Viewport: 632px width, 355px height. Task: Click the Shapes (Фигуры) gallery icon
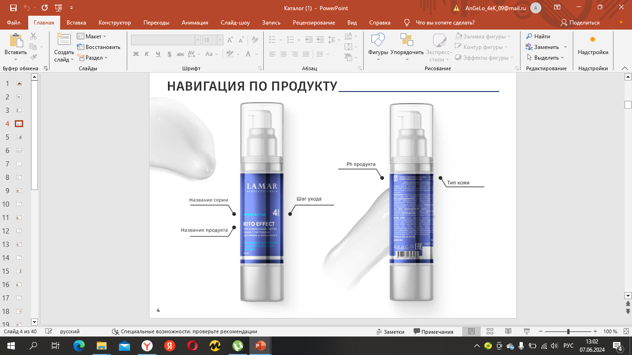pyautogui.click(x=378, y=42)
